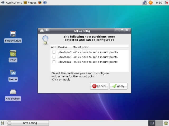This screenshot has height=126, width=169.
Task: Select the Trash desktop icon
Action: 13,56
